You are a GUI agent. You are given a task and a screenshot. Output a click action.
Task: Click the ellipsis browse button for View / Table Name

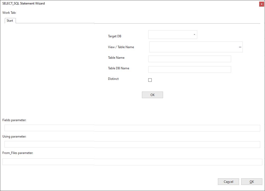click(x=240, y=47)
